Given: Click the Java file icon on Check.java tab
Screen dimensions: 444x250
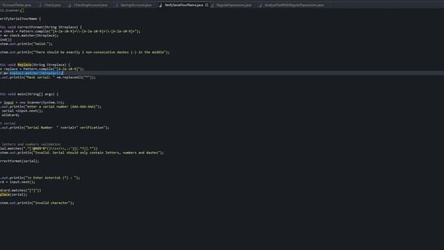Looking at the screenshot, I should (x=40, y=5).
